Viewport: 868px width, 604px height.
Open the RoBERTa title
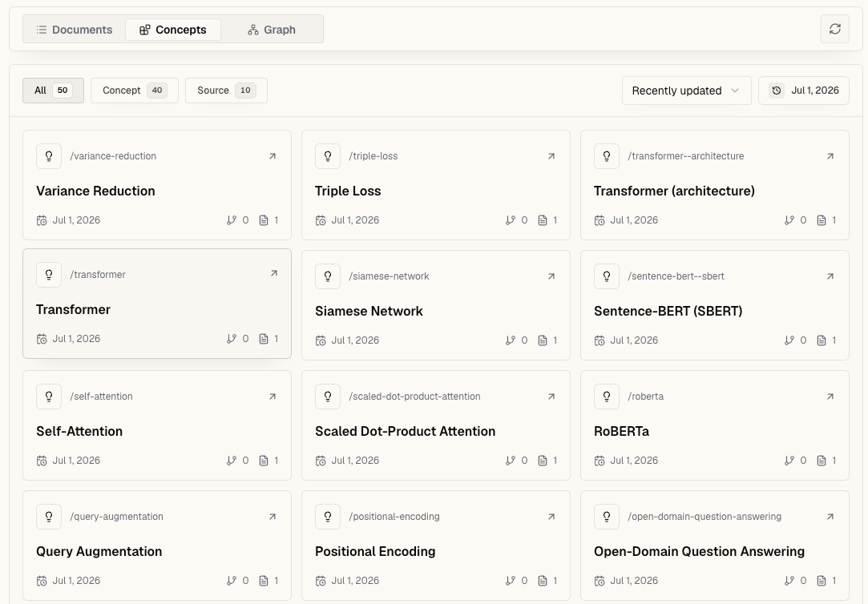[x=622, y=431]
